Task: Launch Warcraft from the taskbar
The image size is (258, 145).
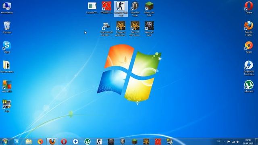Action: point(111,141)
